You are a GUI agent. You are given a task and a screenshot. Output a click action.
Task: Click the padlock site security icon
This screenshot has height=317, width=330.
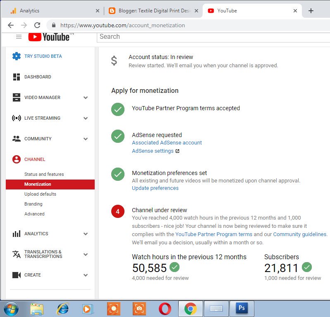54,25
